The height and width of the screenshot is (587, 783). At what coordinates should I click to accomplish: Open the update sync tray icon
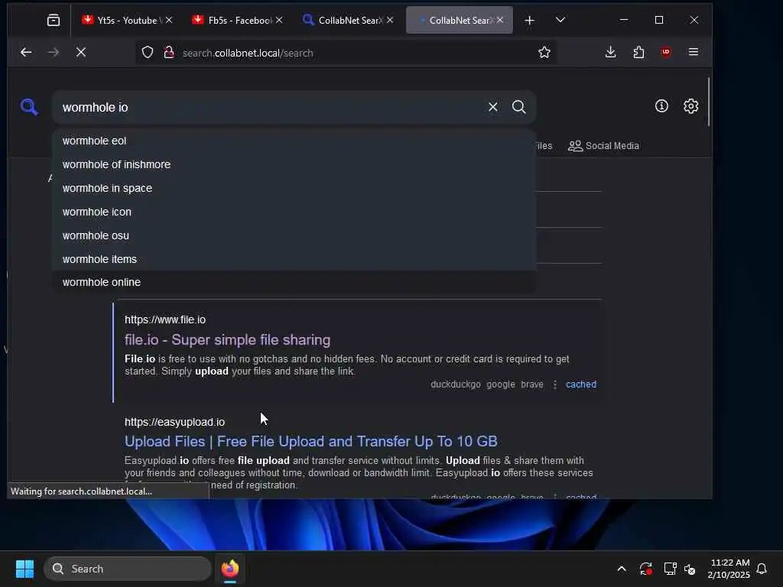pyautogui.click(x=645, y=569)
